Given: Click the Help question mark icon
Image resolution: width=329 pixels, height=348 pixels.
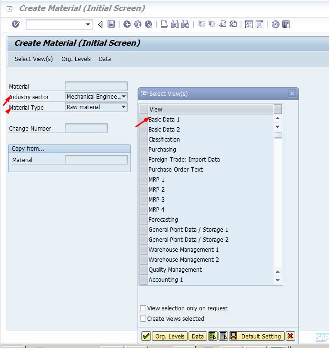Looking at the screenshot, I should click(275, 24).
